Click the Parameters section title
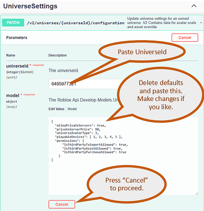 click(x=16, y=38)
